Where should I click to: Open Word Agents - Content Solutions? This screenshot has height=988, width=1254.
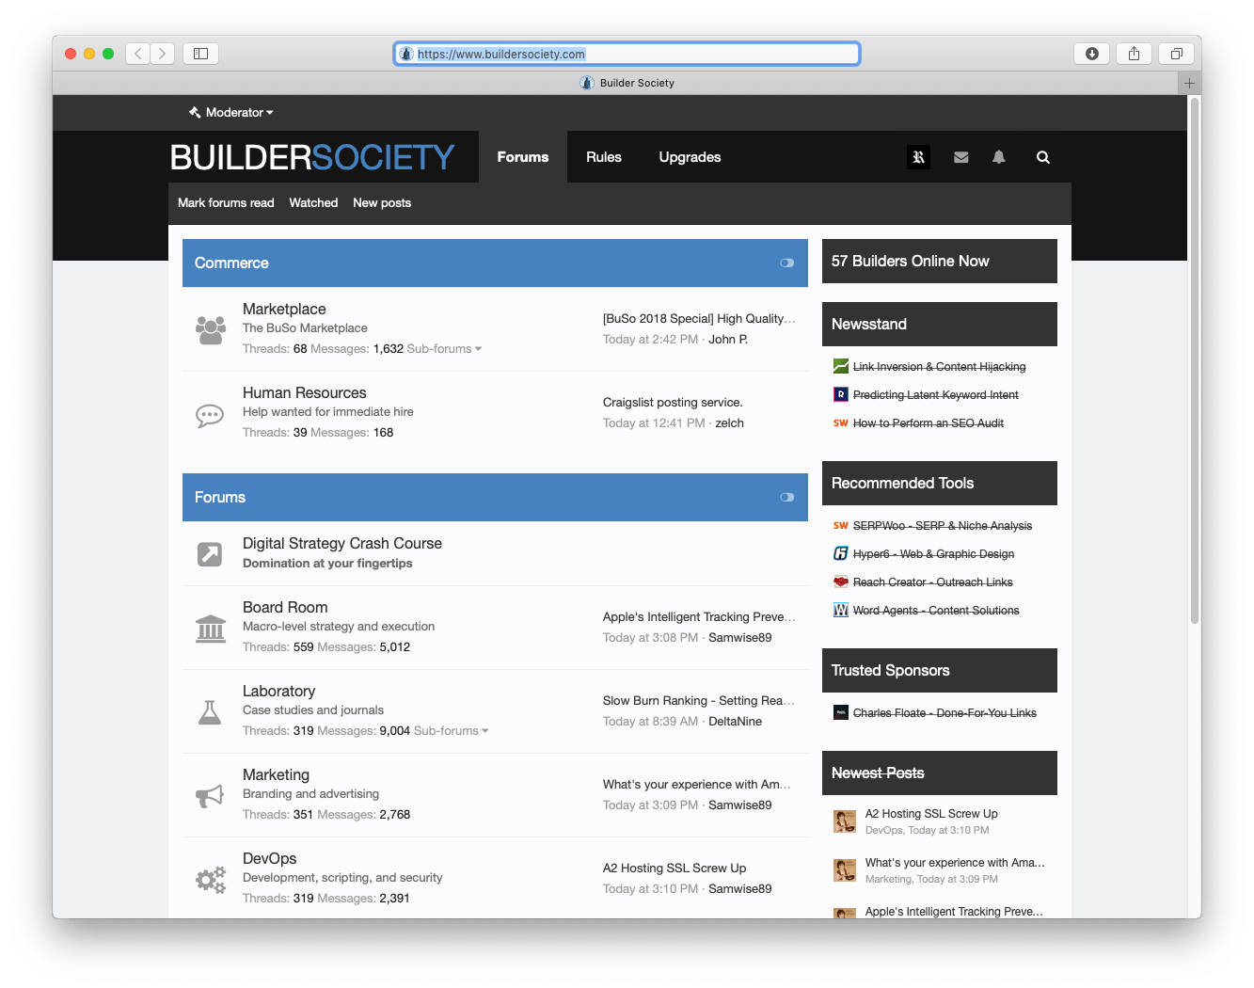pos(936,611)
